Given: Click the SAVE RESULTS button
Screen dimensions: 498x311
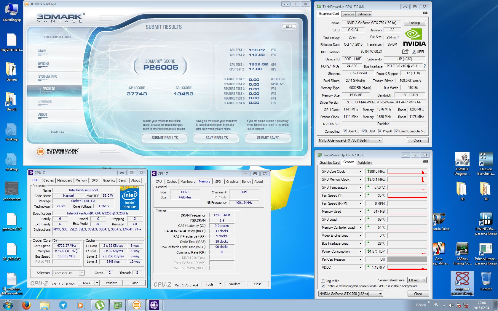Looking at the screenshot, I should [x=217, y=138].
